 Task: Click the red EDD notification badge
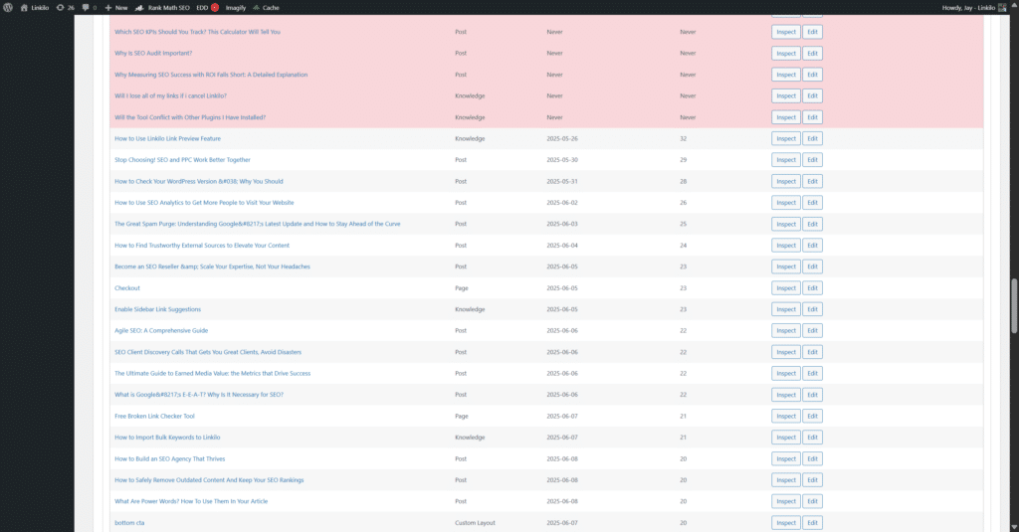(x=215, y=8)
